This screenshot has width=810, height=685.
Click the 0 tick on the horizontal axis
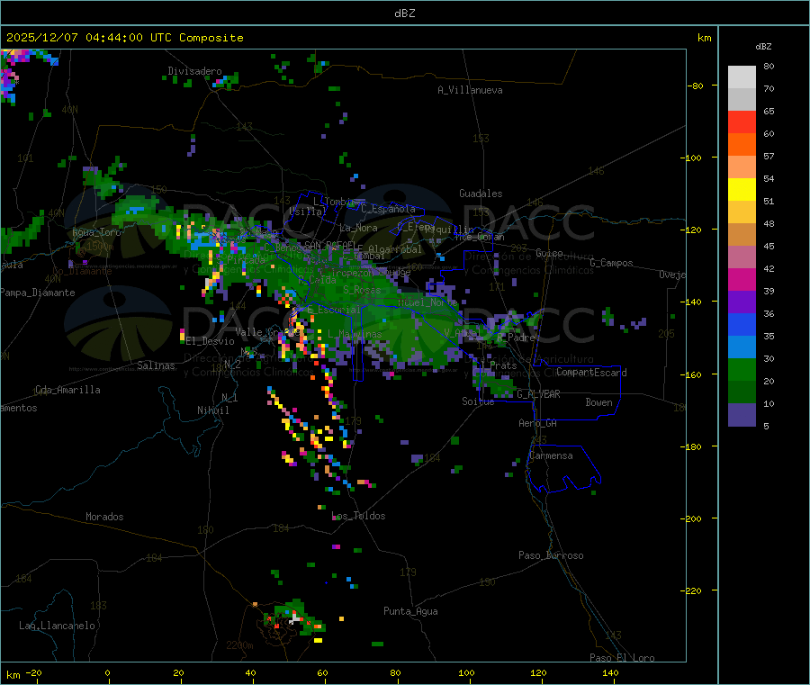[107, 672]
